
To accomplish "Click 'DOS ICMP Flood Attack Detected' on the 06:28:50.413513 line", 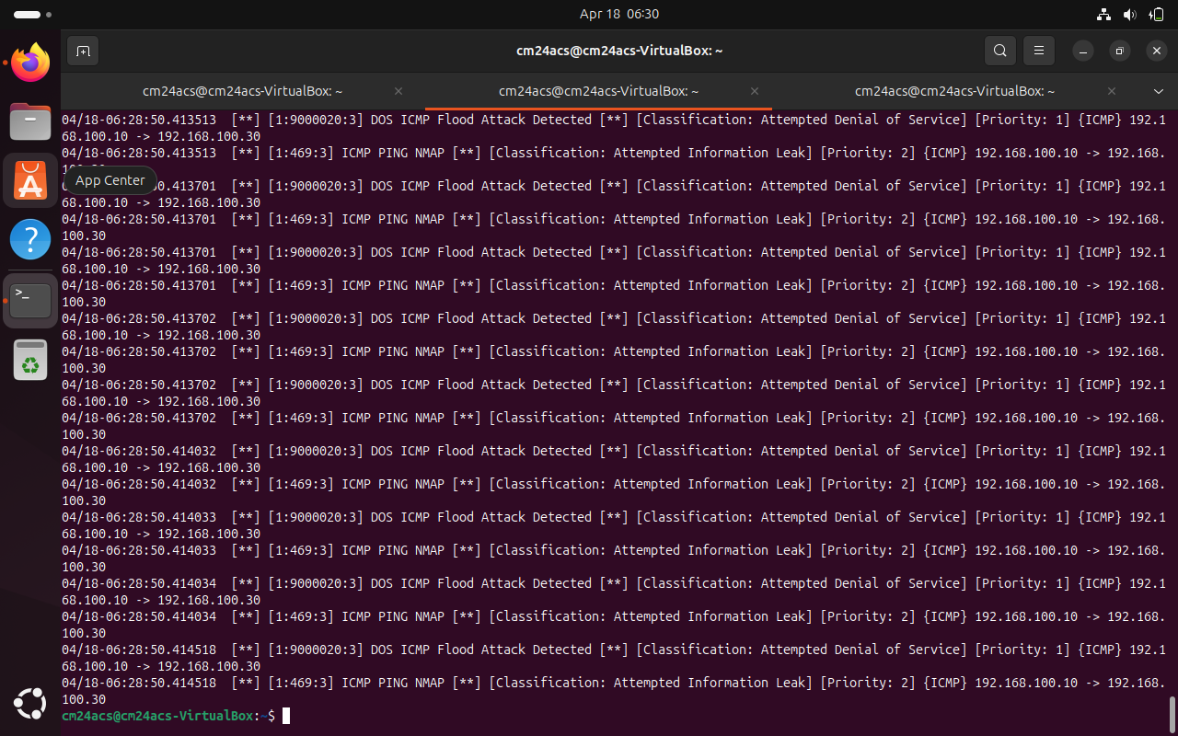I will coord(481,120).
